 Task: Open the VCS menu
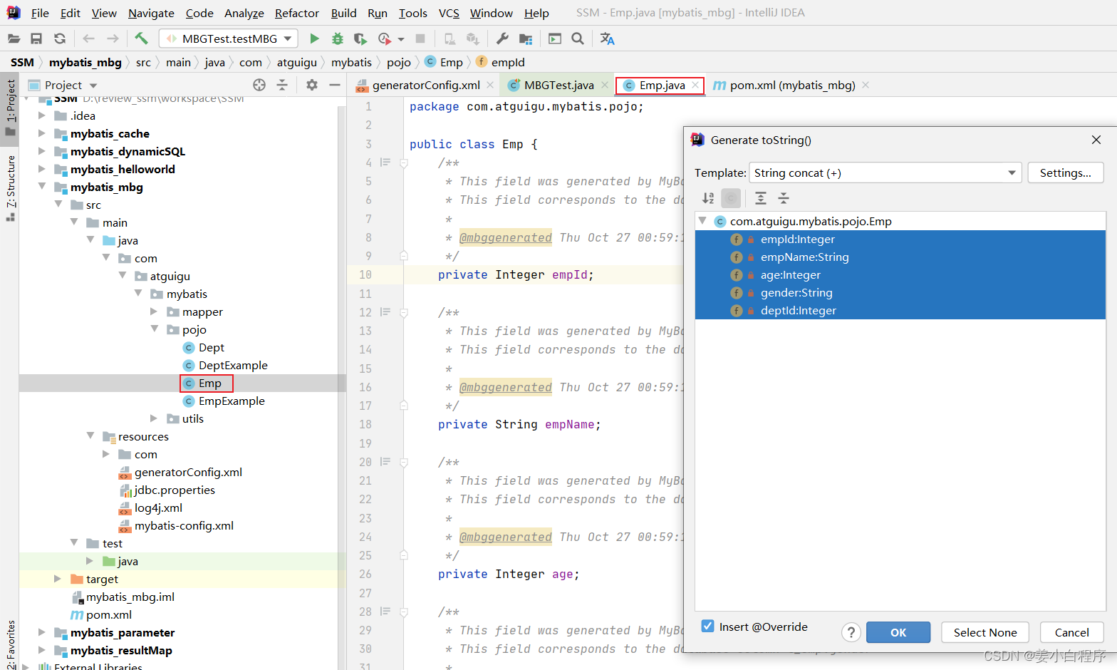tap(449, 13)
